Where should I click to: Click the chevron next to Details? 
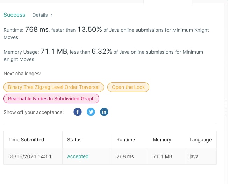click(52, 15)
